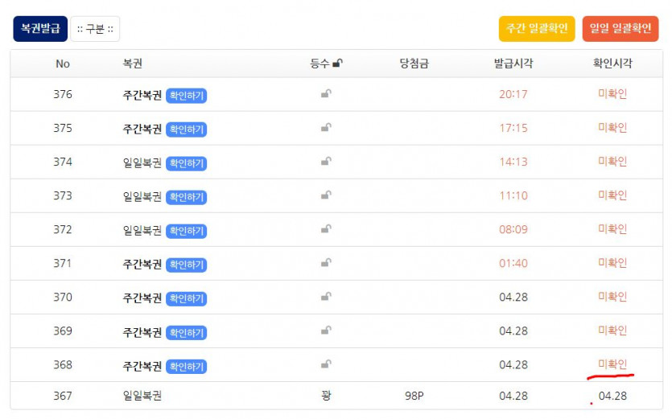Screen dimensions: 672x419
Task: Click the lock icon in row 369
Action: click(326, 331)
